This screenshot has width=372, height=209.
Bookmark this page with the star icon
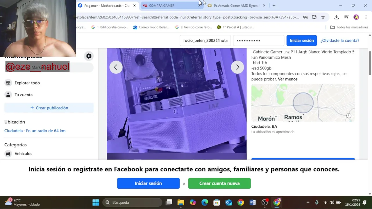click(323, 17)
